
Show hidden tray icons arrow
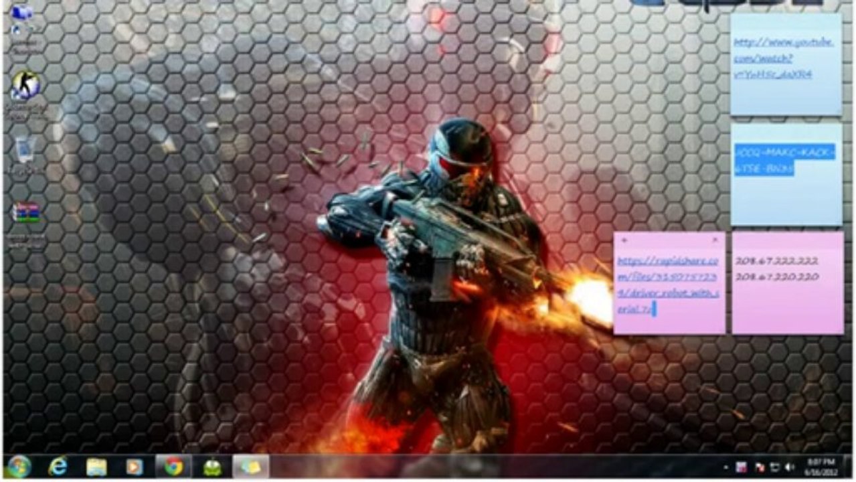click(727, 467)
